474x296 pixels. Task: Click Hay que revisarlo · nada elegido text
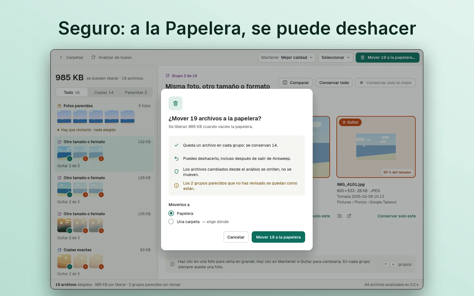coord(88,130)
